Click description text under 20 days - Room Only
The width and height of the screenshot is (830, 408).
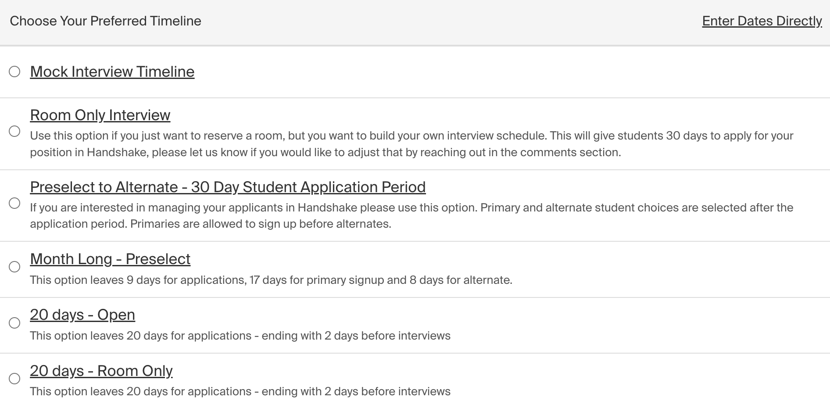pyautogui.click(x=240, y=391)
